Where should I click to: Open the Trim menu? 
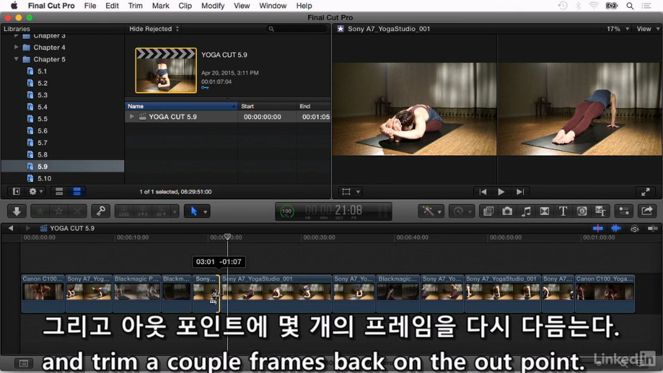135,6
